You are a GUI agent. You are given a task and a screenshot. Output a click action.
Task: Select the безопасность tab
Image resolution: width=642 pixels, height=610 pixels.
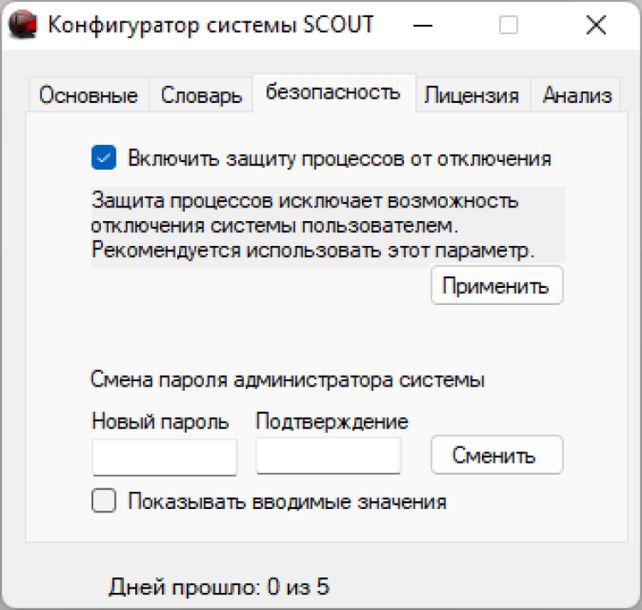click(333, 93)
